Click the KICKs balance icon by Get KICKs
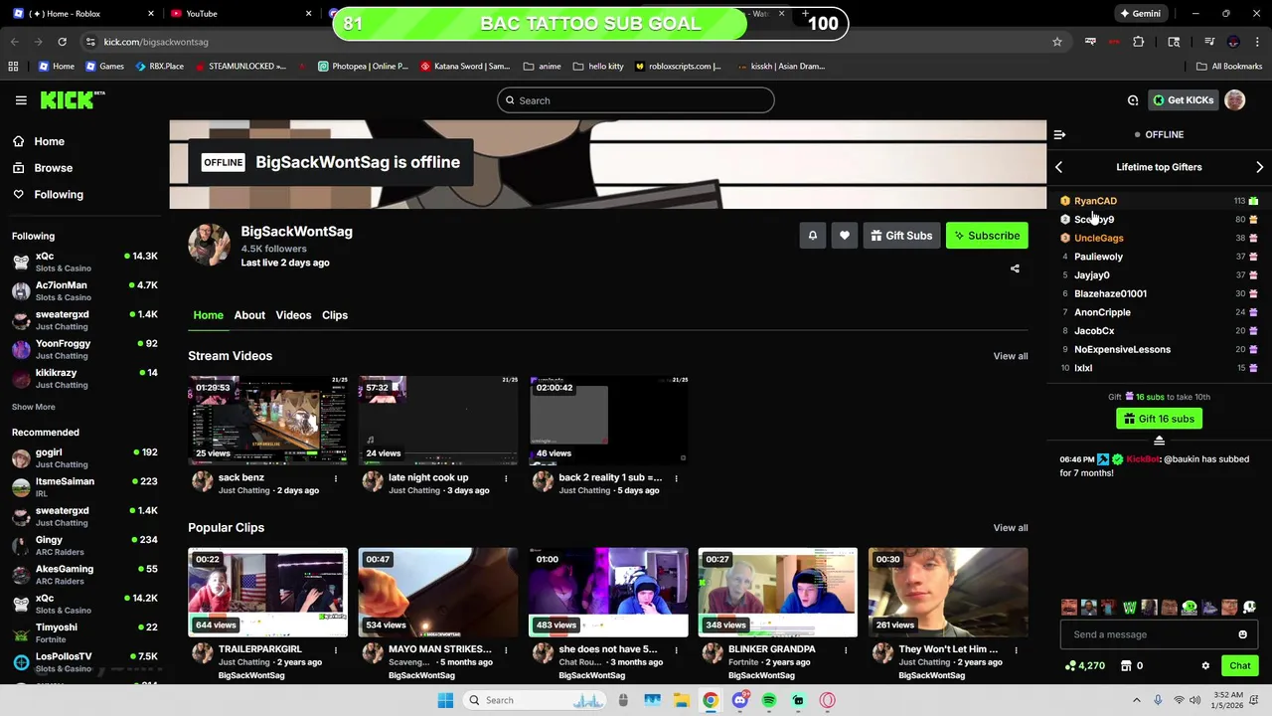This screenshot has width=1272, height=716. coord(1133,100)
